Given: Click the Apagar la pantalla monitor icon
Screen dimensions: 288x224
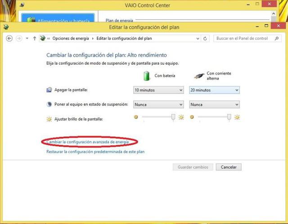Looking at the screenshot, I should tap(49, 90).
